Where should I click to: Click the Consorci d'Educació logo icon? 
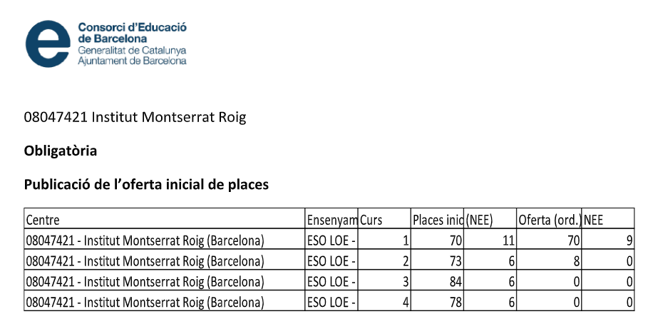(48, 44)
